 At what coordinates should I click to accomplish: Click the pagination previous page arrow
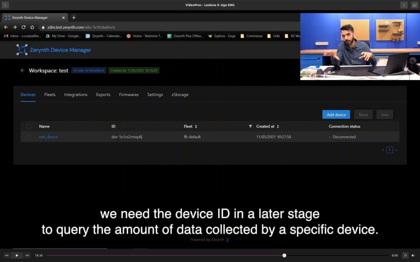click(x=383, y=150)
